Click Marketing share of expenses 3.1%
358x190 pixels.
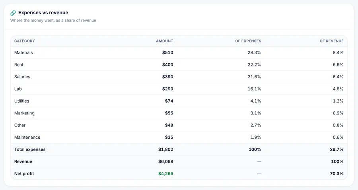[256, 113]
